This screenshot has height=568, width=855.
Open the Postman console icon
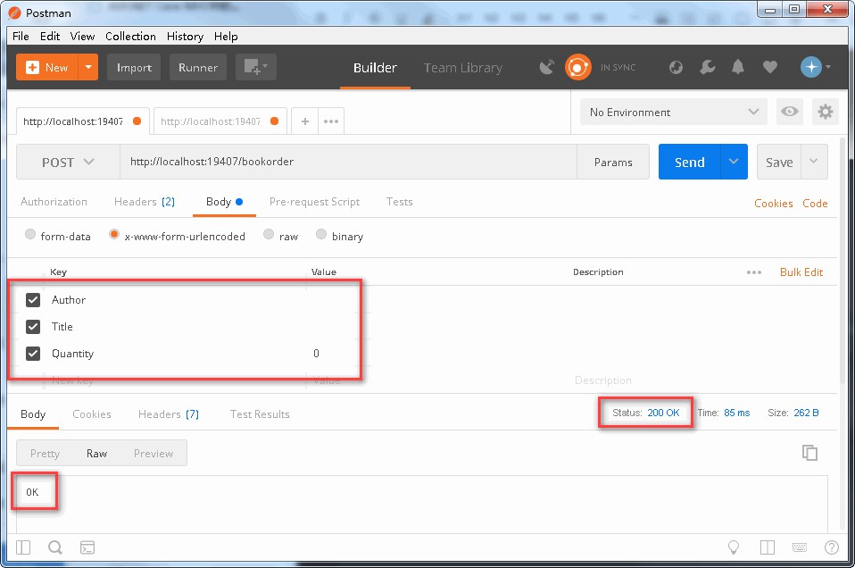click(87, 547)
